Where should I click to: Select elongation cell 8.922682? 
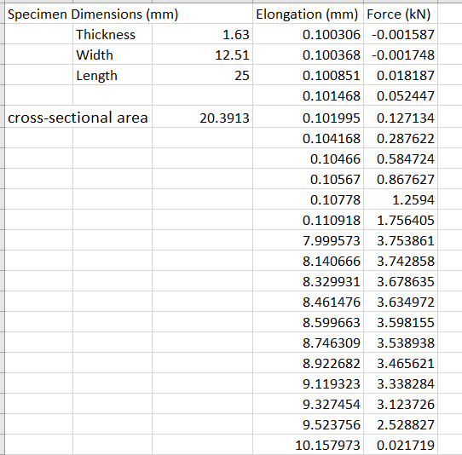[309, 363]
